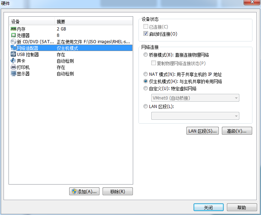The height and width of the screenshot is (215, 261).
Task: Choose NAT mode (NAT 模式) radio option
Action: (x=146, y=74)
